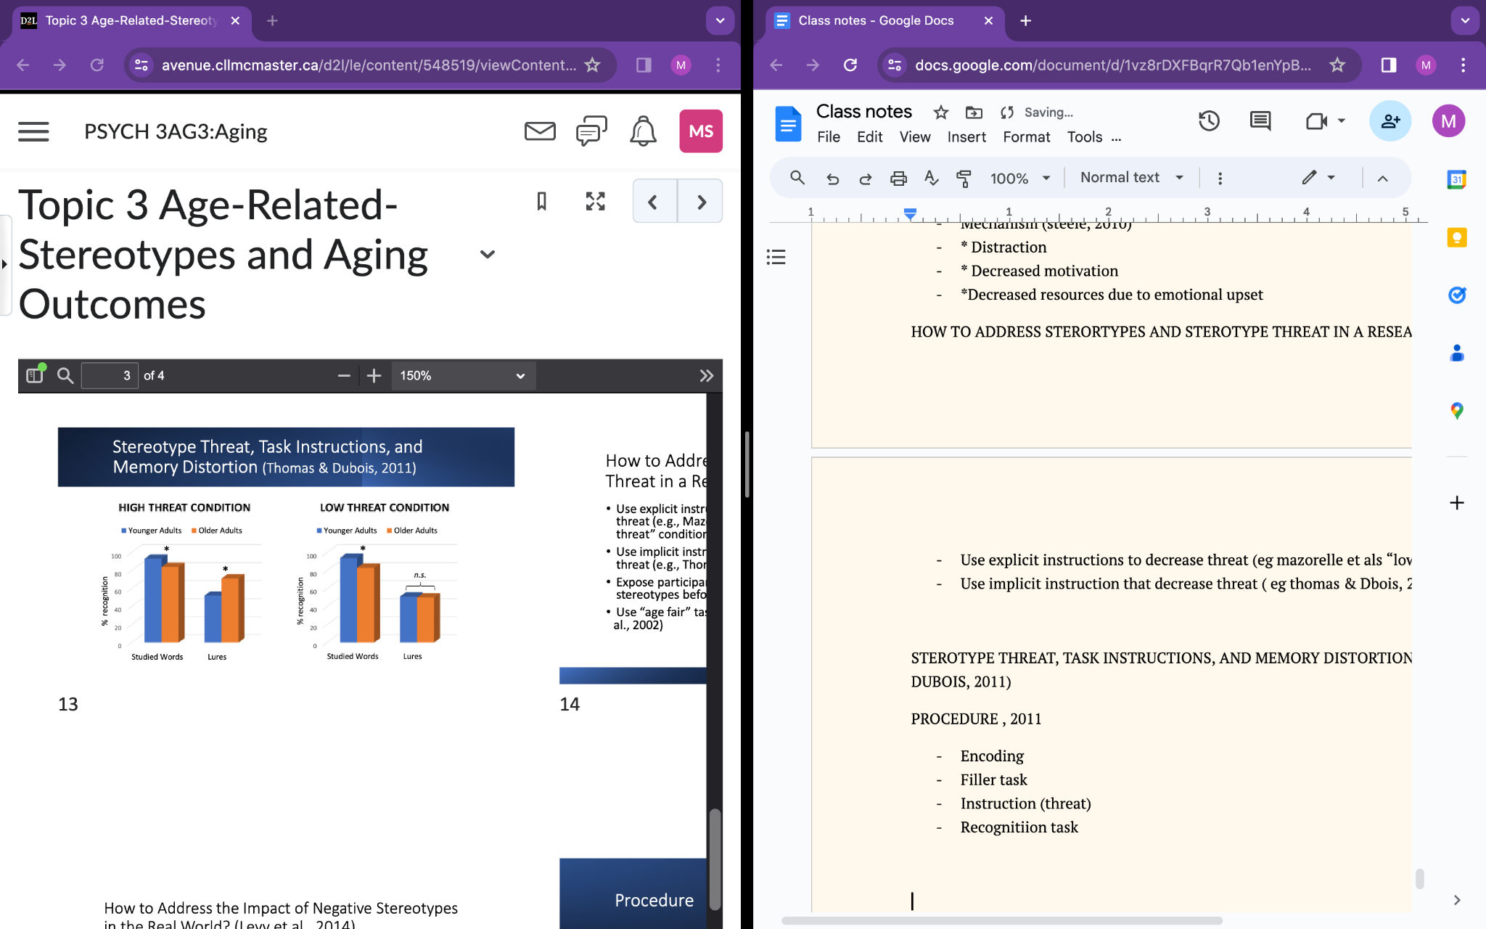Image resolution: width=1486 pixels, height=929 pixels.
Task: Click the paint format roller icon
Action: coord(964,178)
